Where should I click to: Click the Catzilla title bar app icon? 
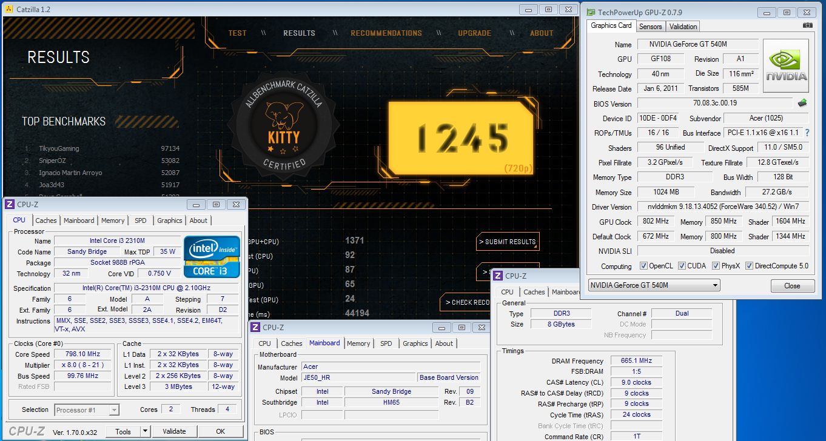click(x=8, y=9)
